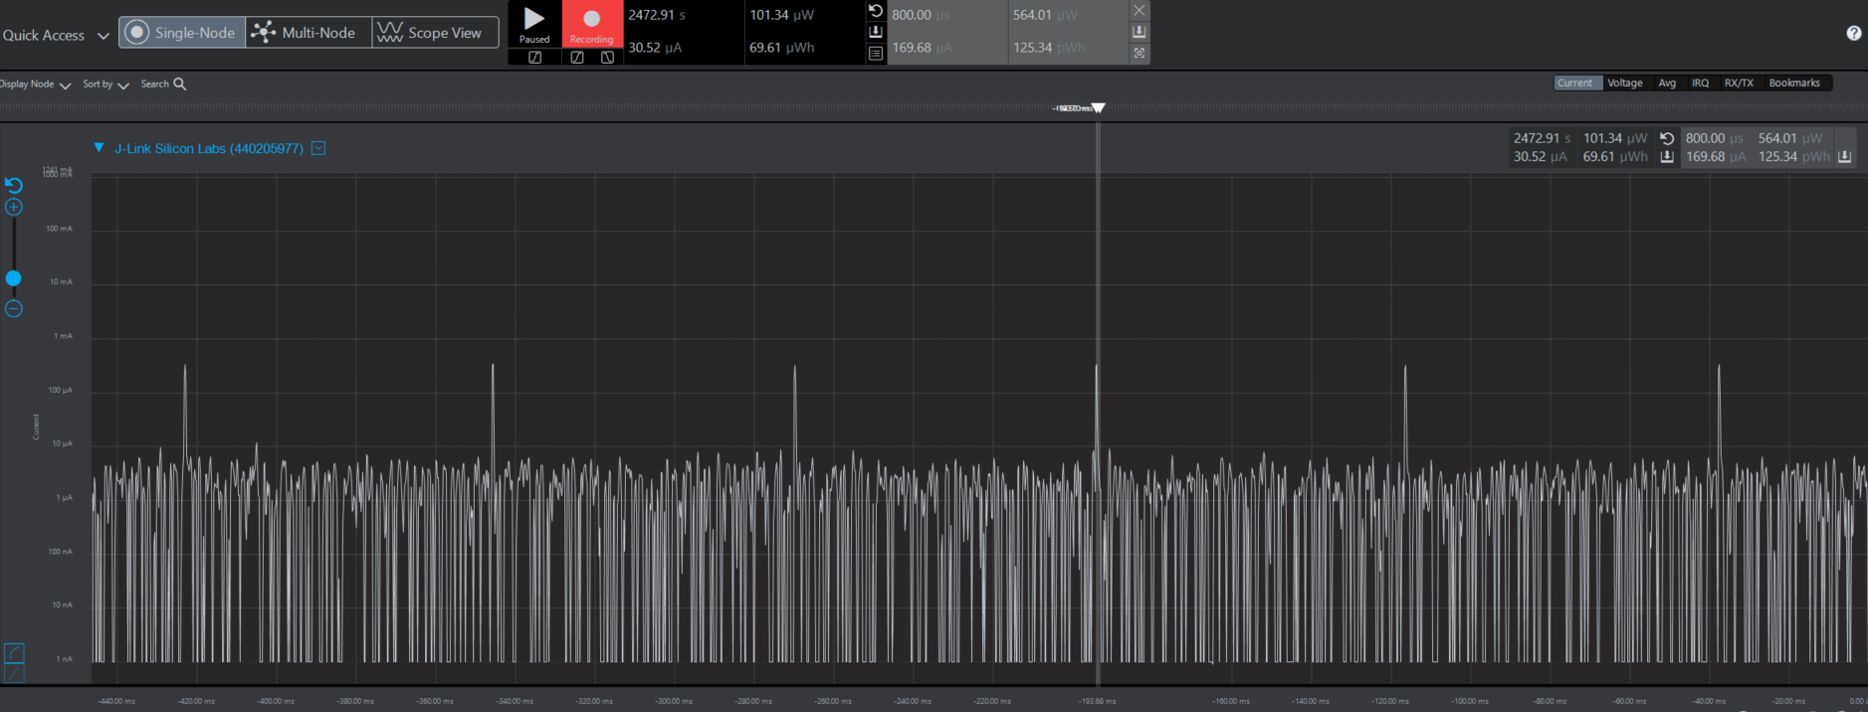The height and width of the screenshot is (712, 1868).
Task: Close the selection statistics with X icon
Action: pyautogui.click(x=1140, y=11)
